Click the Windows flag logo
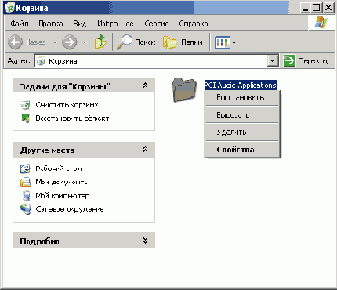337x290 pixels. click(x=321, y=23)
